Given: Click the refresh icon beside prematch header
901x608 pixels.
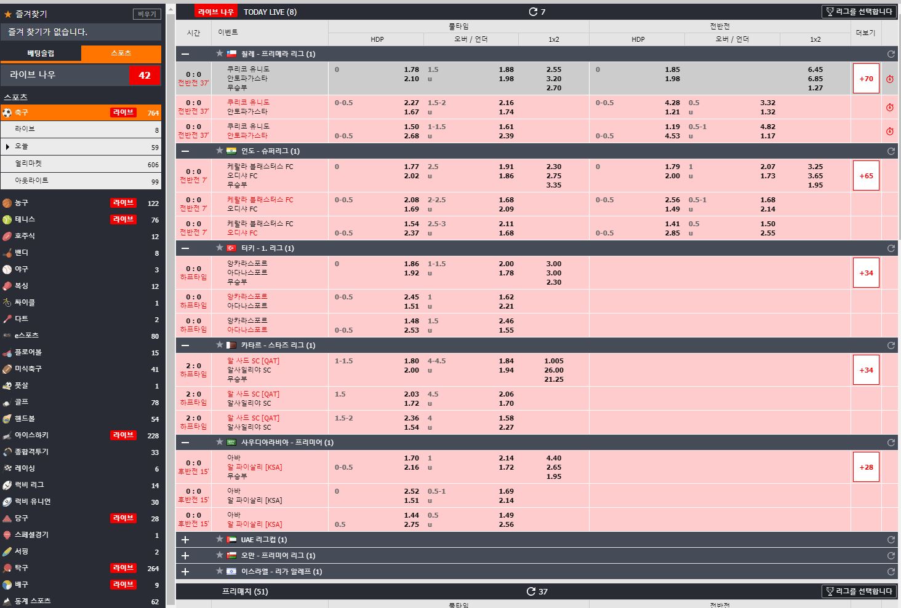Looking at the screenshot, I should (x=531, y=591).
